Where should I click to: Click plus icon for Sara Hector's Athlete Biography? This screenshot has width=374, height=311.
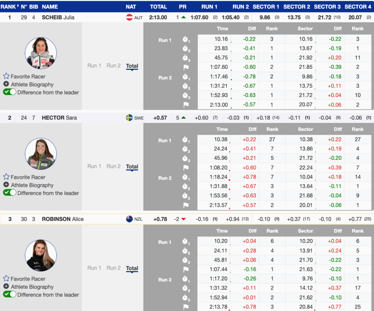6,185
